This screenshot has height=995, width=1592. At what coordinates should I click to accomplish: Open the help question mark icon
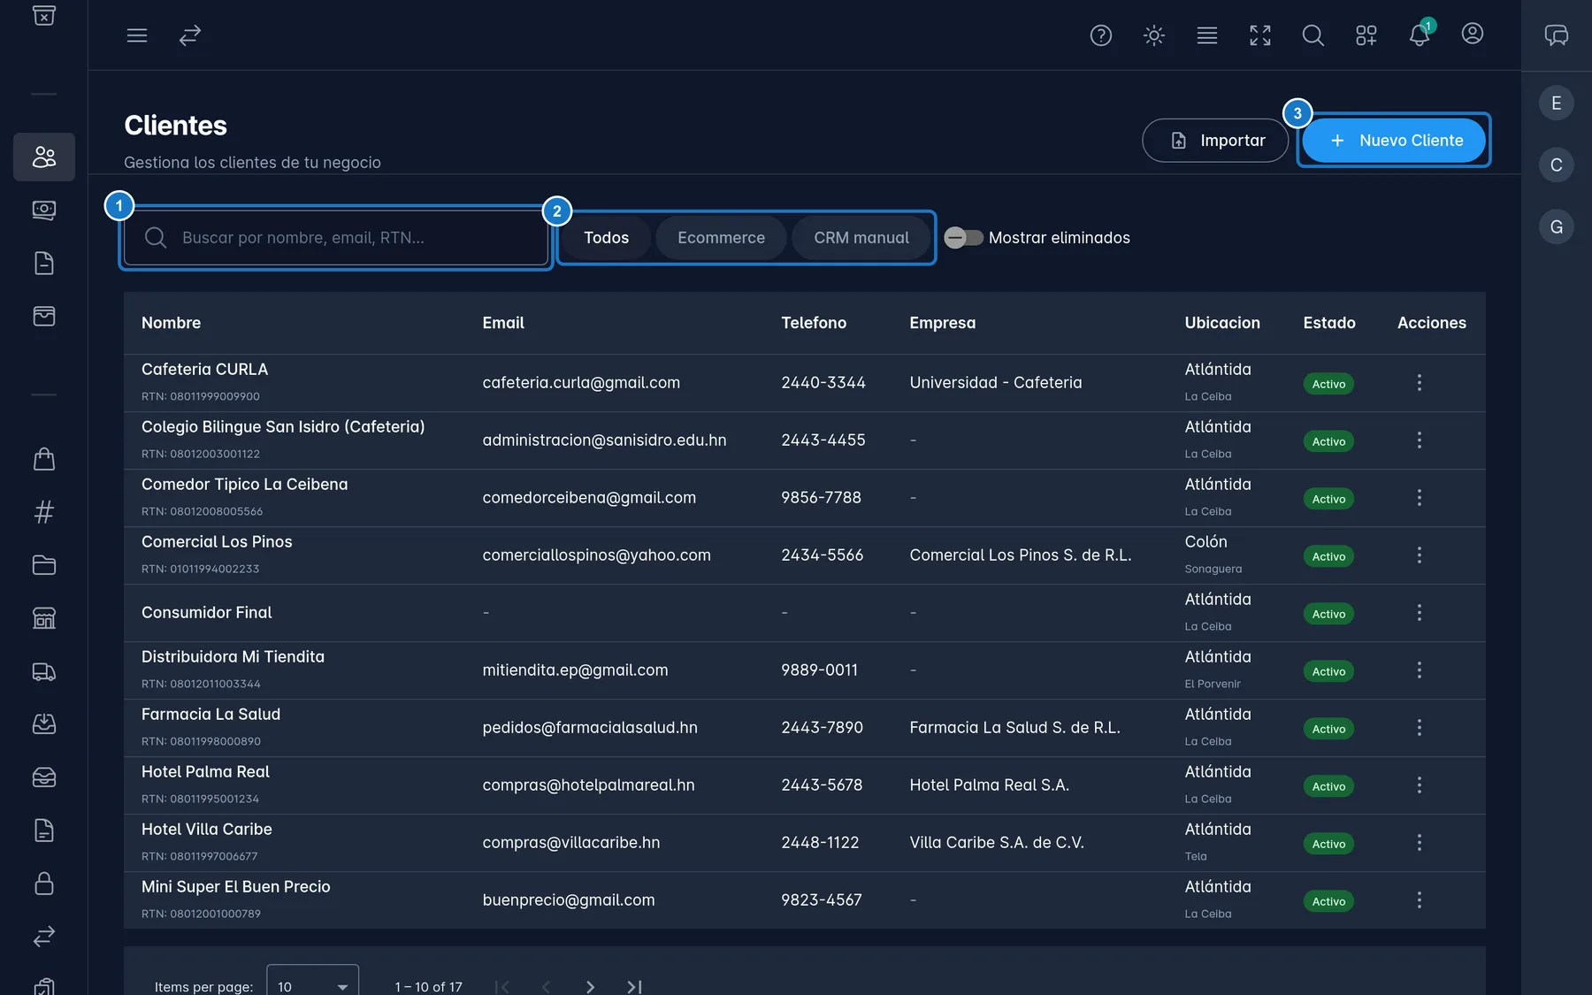pos(1101,35)
